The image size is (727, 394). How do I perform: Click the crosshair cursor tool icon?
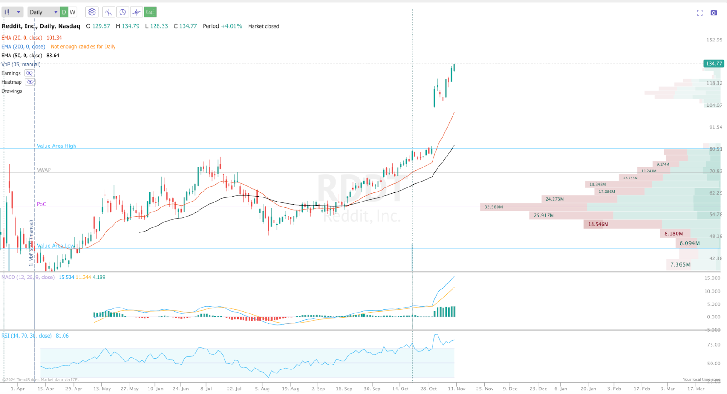(136, 12)
